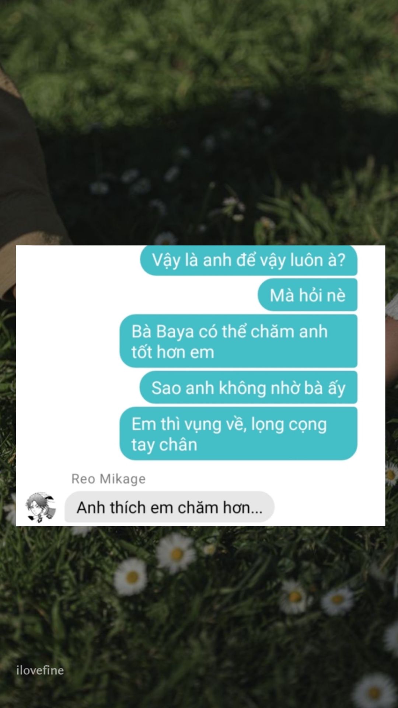This screenshot has height=708, width=398.
Task: Click the ilovefine watermark text
Action: coord(40,670)
